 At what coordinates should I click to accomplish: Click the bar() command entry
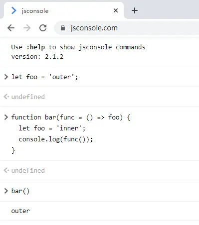tap(20, 191)
